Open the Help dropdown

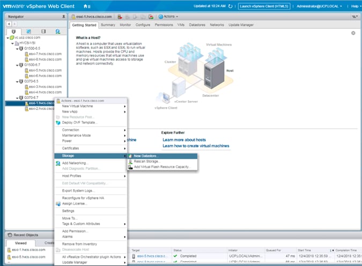356,6
